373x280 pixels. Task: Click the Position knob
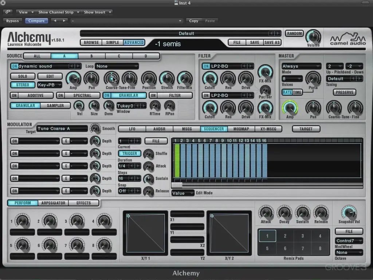pyautogui.click(x=149, y=78)
